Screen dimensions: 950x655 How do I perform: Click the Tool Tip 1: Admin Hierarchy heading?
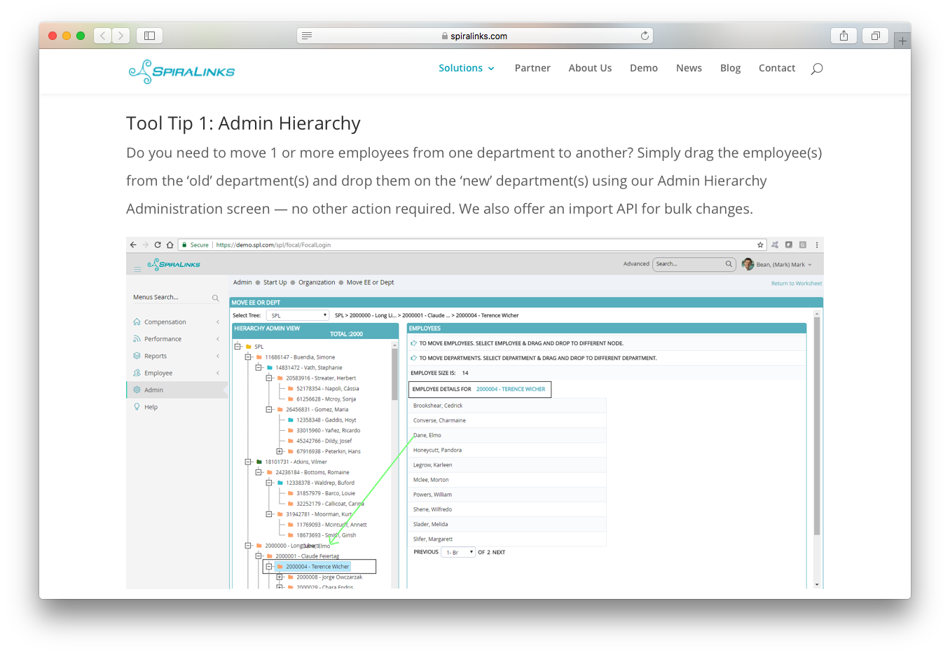click(x=243, y=123)
